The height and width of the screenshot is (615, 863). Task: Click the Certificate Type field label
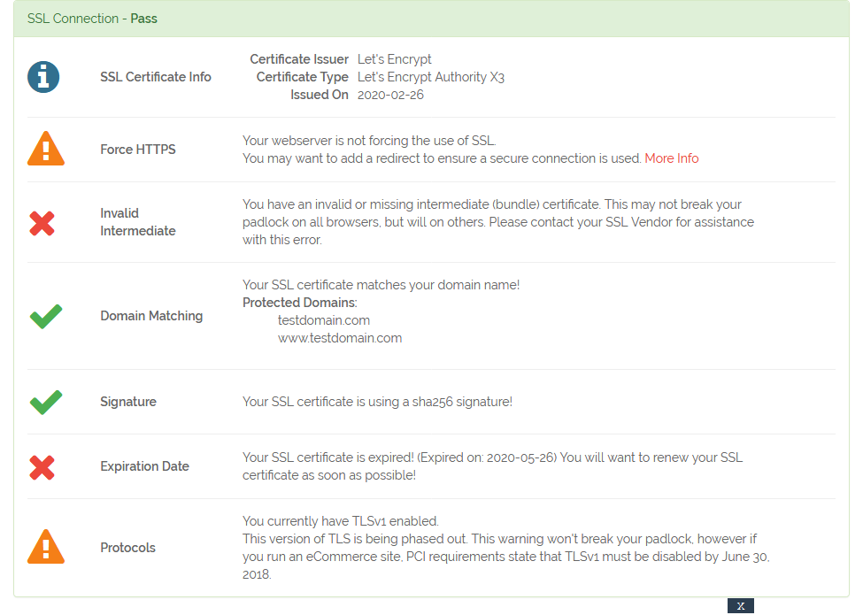point(302,77)
